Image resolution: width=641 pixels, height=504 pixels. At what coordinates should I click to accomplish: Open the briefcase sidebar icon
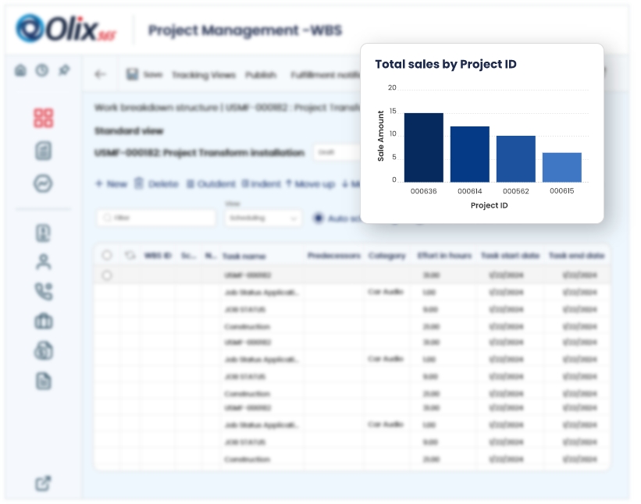pos(43,321)
